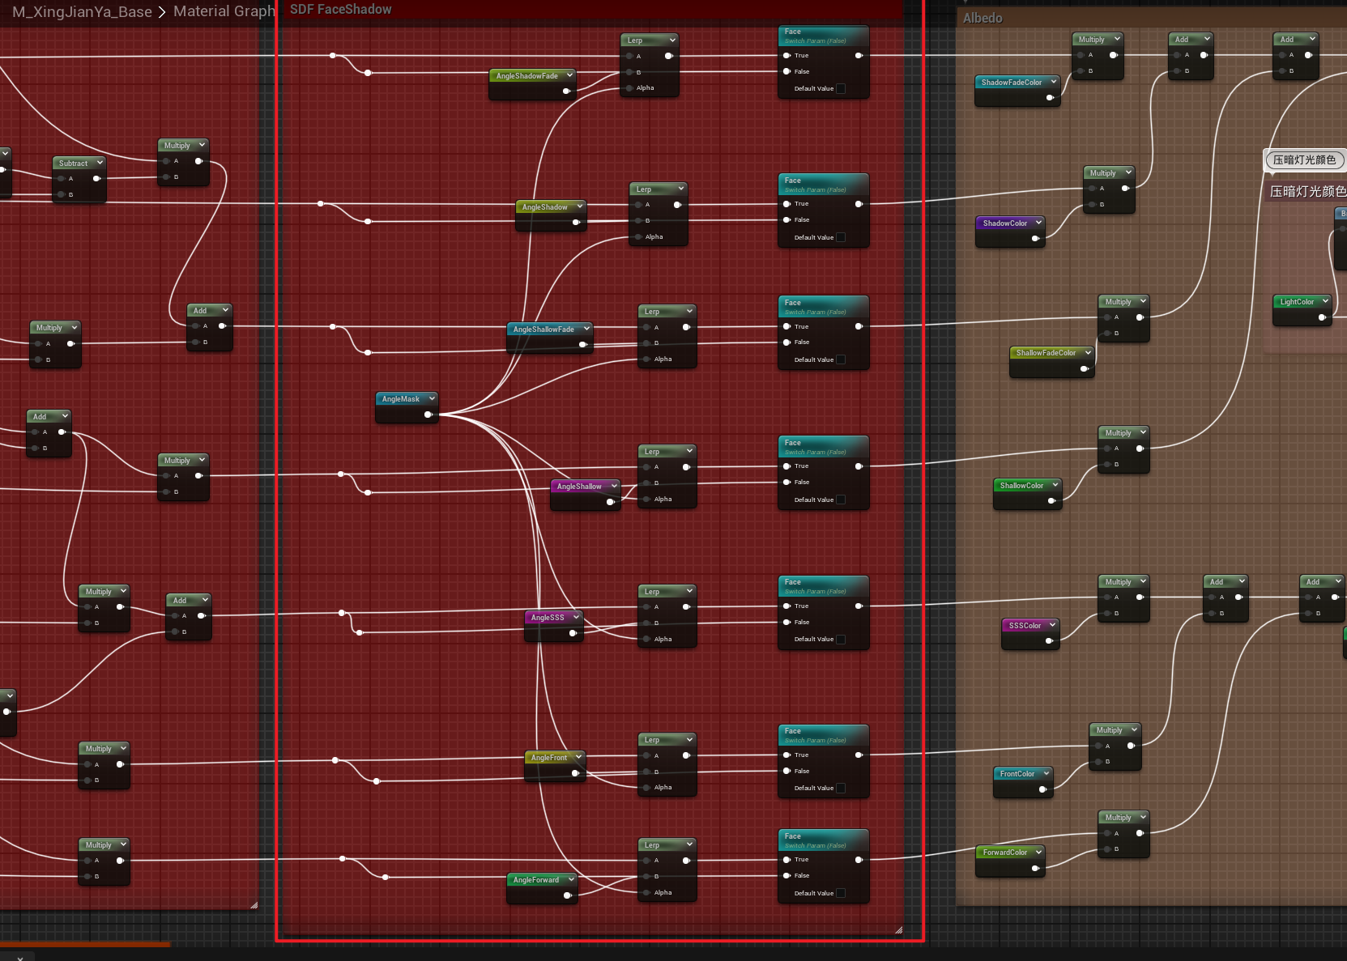This screenshot has height=961, width=1347.
Task: Click the FrontColor node output pin
Action: (x=1042, y=789)
